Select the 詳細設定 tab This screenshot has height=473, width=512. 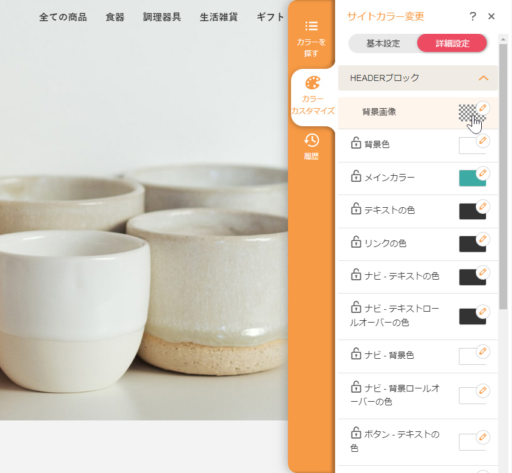tap(452, 43)
